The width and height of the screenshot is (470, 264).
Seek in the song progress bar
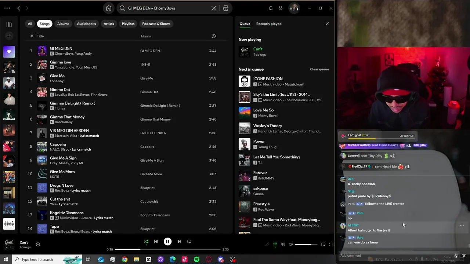coord(167,249)
